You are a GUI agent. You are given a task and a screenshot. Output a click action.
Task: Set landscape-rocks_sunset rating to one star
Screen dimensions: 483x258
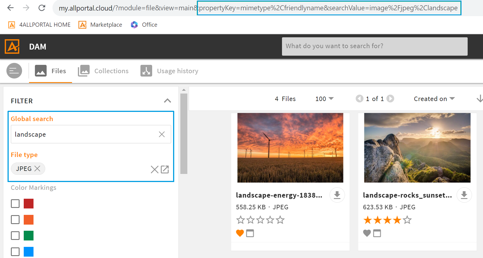pyautogui.click(x=368, y=220)
